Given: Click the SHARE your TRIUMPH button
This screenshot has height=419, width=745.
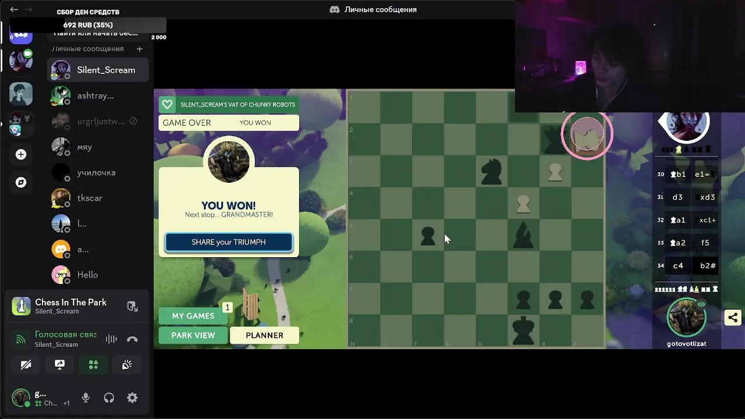Looking at the screenshot, I should [229, 242].
